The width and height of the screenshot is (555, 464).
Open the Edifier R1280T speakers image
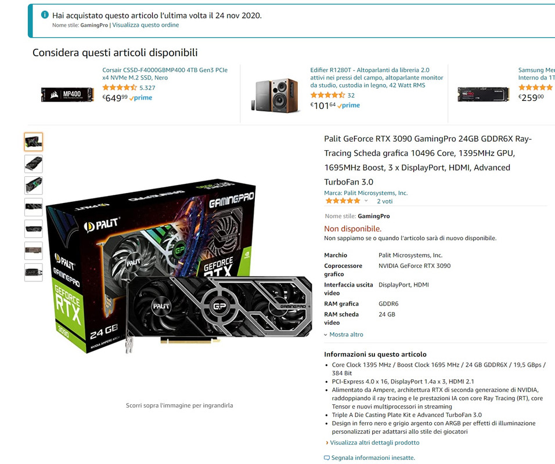pos(275,96)
